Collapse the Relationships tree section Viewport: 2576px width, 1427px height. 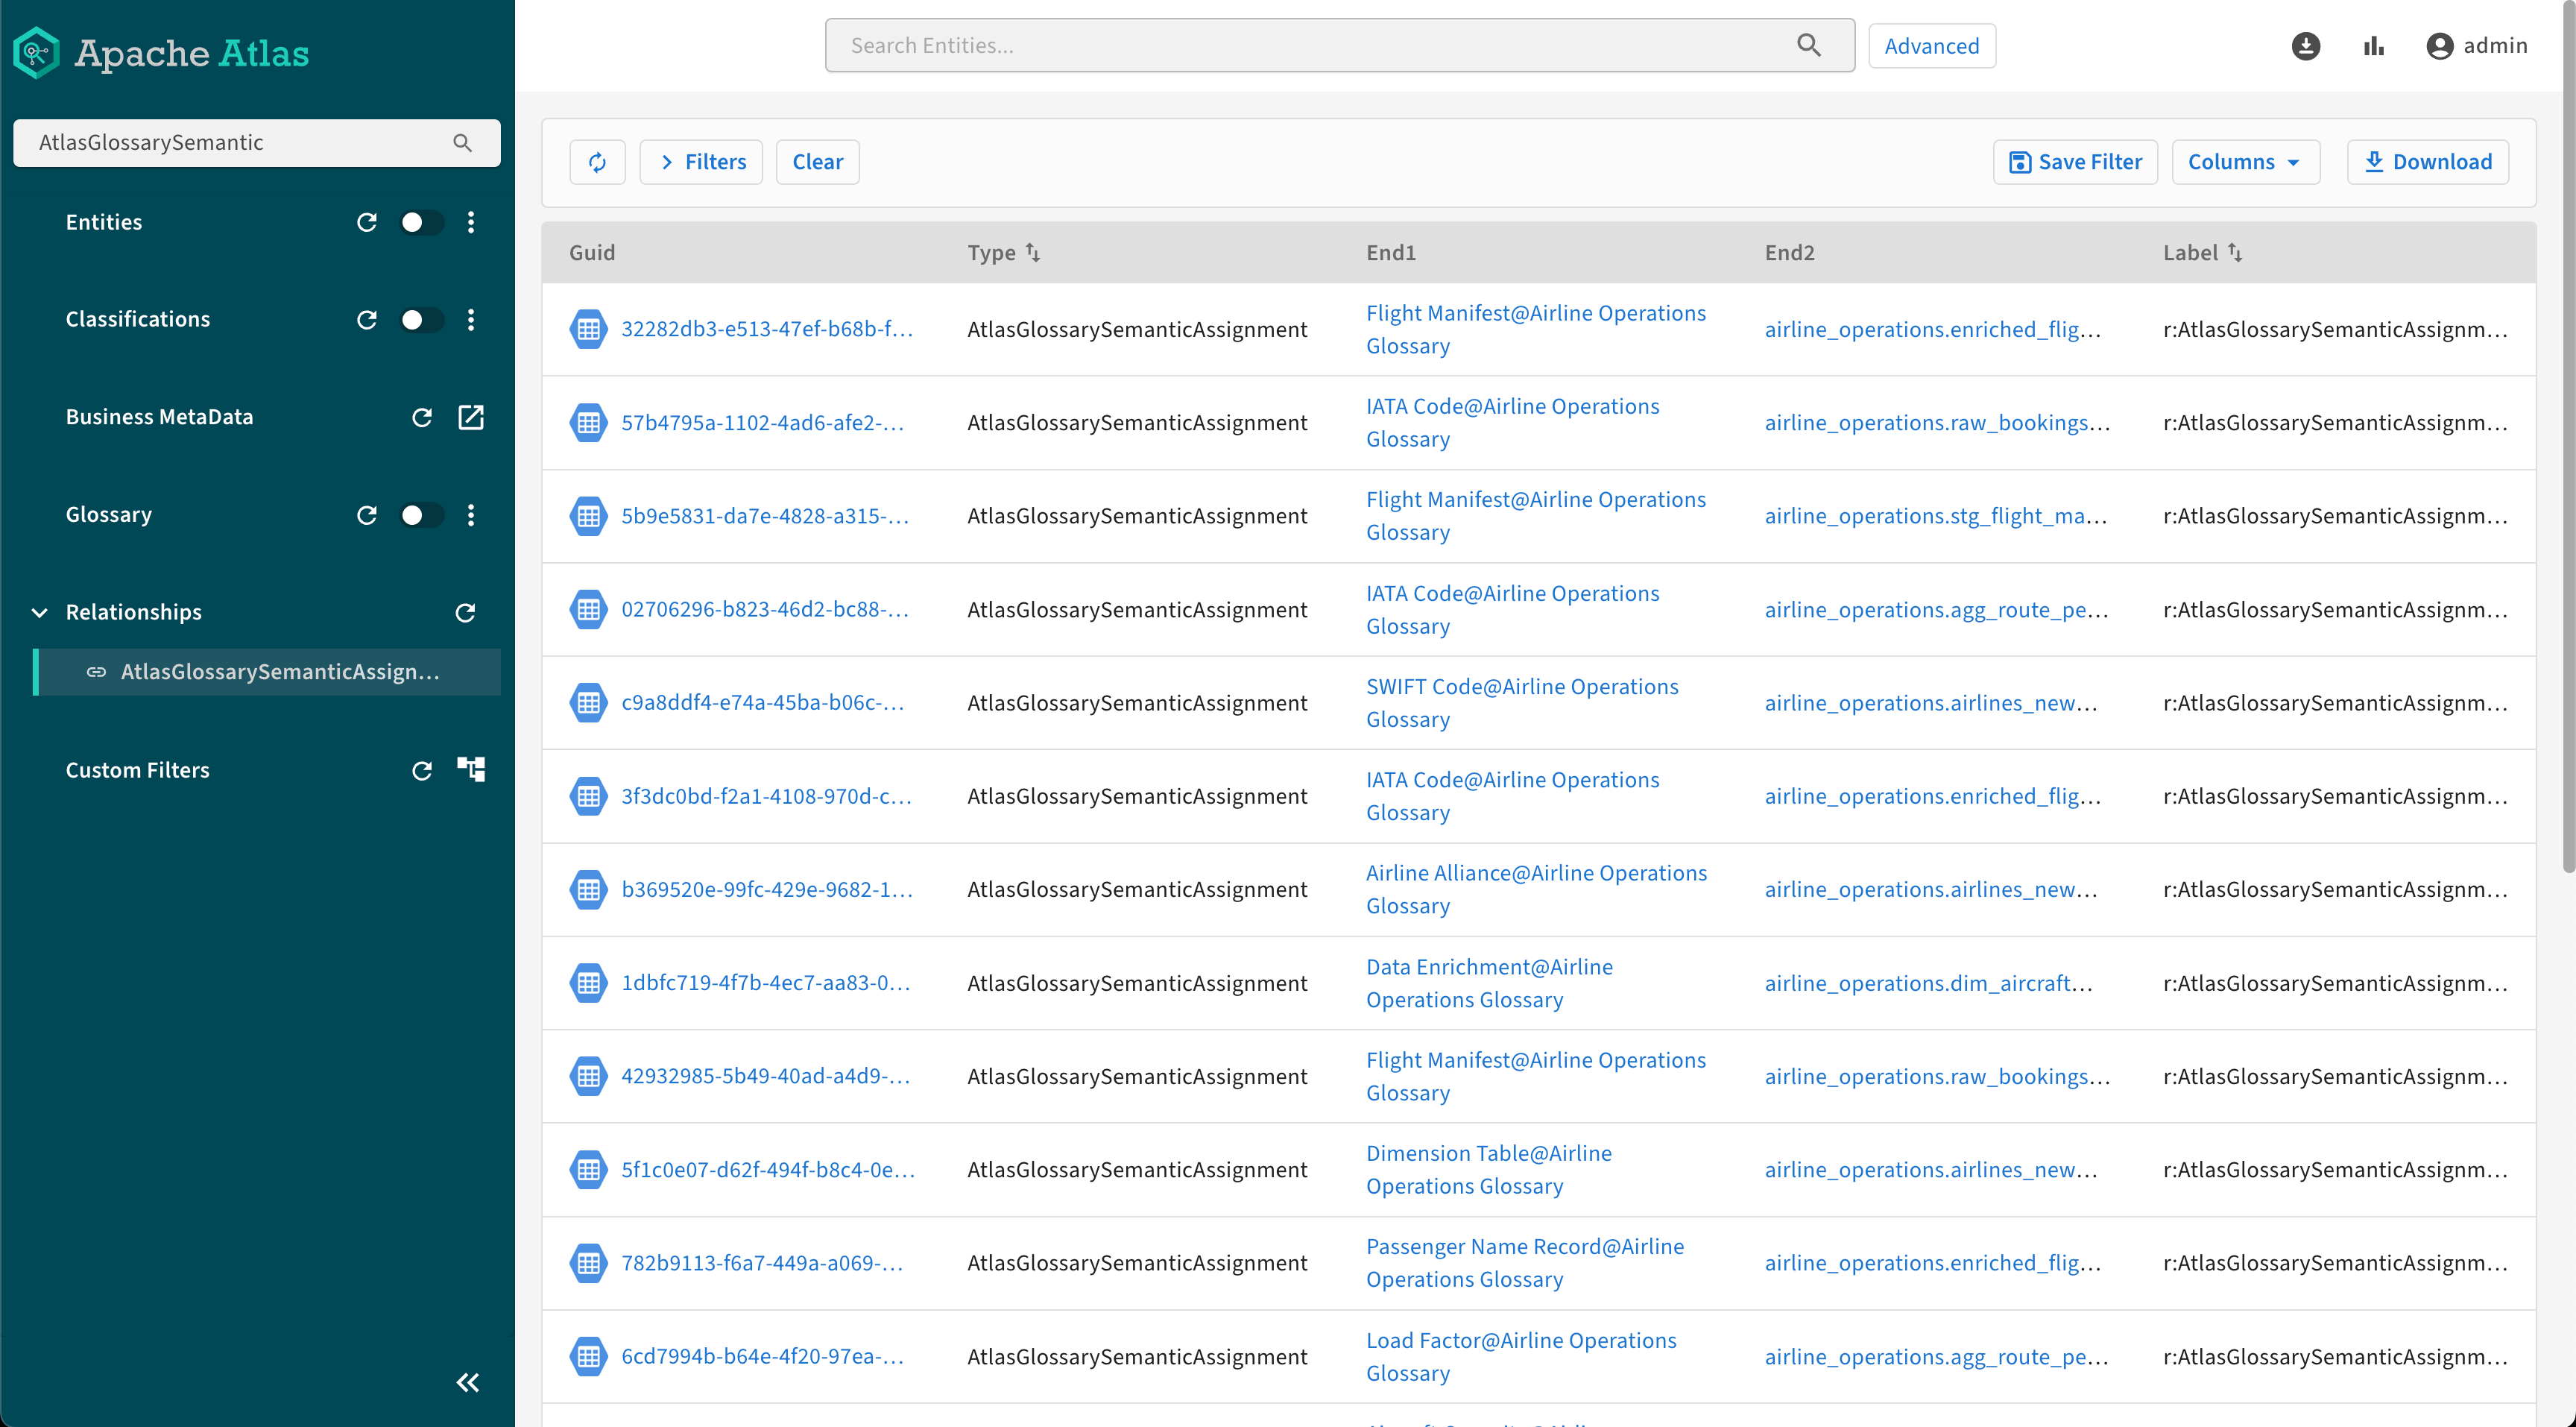click(40, 612)
